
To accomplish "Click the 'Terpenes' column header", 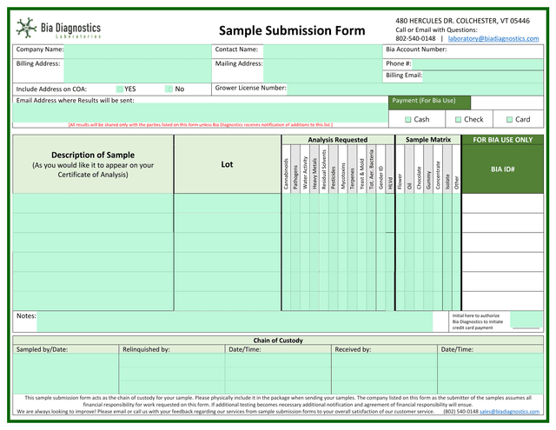I will click(353, 169).
